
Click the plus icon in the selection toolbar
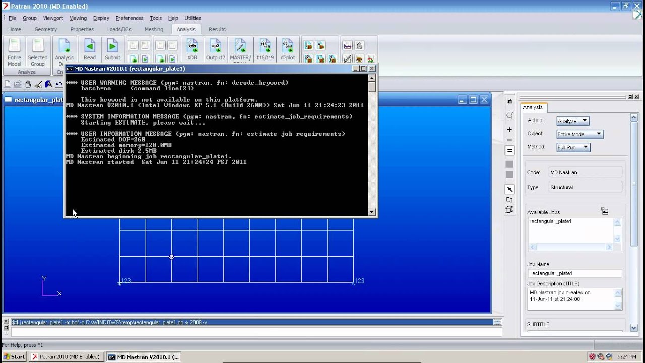tap(509, 130)
